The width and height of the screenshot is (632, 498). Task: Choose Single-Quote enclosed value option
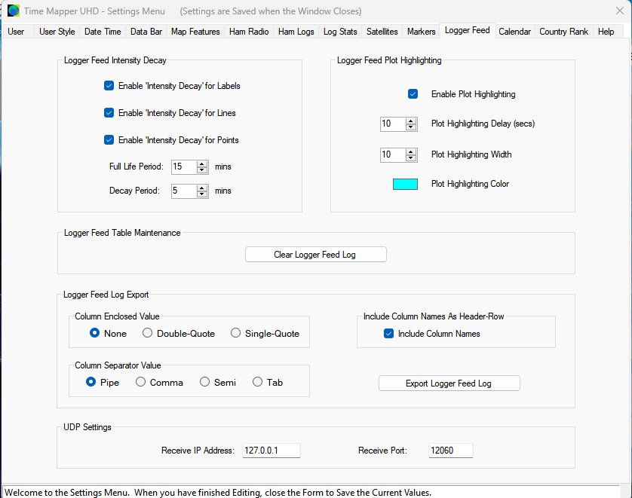pyautogui.click(x=236, y=333)
